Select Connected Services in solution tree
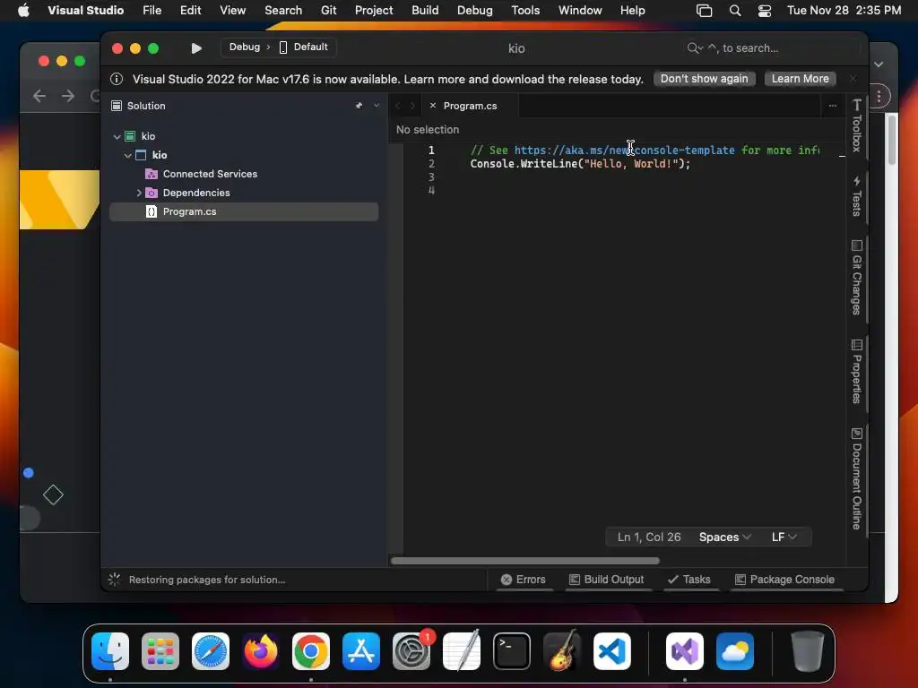The height and width of the screenshot is (688, 918). (210, 174)
